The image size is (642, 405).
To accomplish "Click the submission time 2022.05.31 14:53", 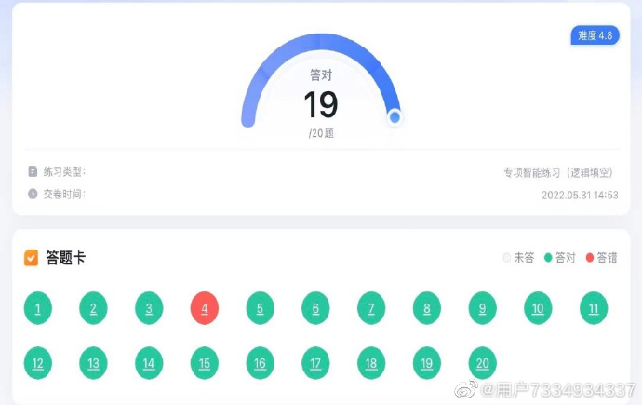I will click(x=581, y=195).
